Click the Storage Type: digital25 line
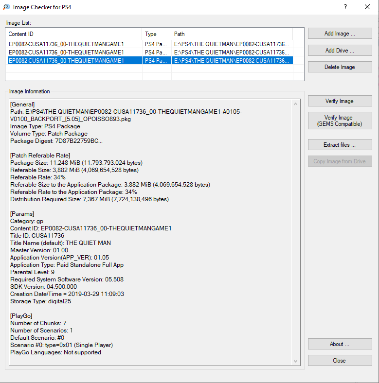379x383 pixels. point(40,301)
